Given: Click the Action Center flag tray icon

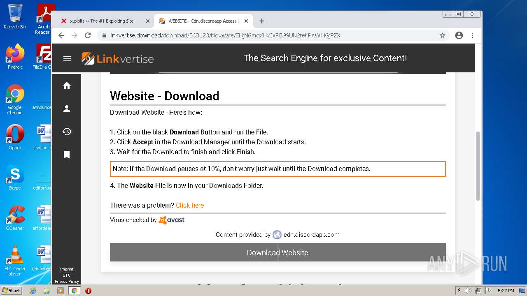Looking at the screenshot, I should (488, 291).
